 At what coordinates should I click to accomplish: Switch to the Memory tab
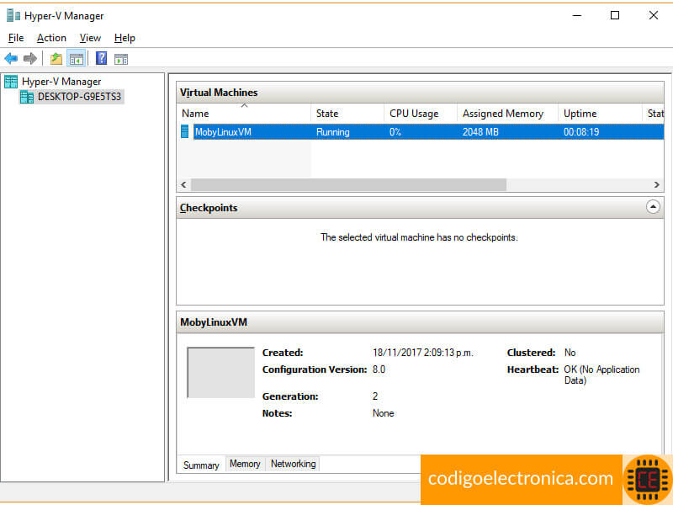(245, 464)
